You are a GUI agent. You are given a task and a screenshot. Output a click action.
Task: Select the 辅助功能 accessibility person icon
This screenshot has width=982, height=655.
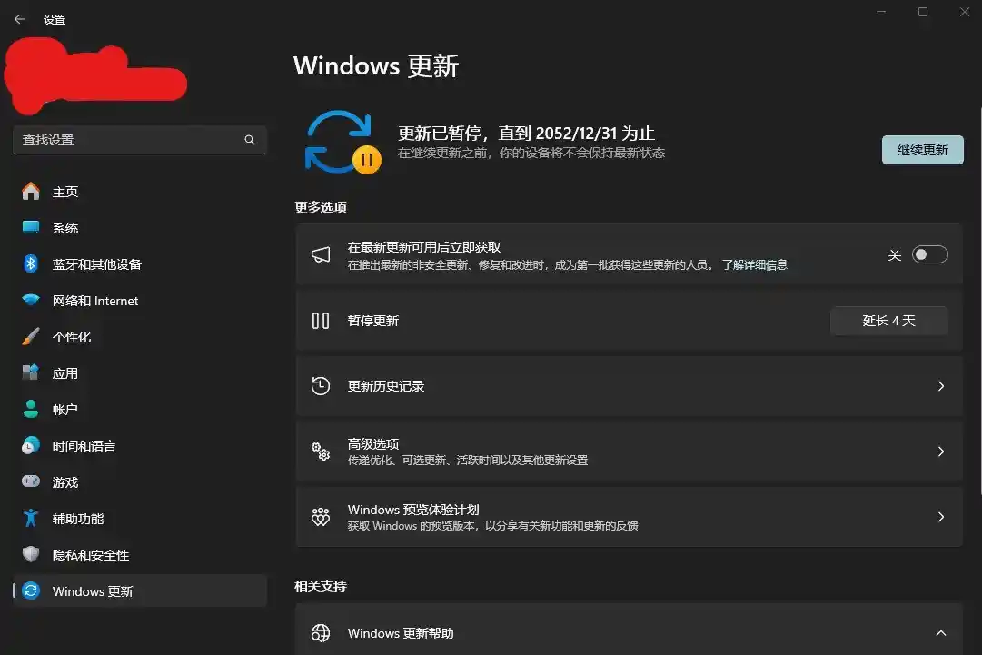(x=30, y=519)
